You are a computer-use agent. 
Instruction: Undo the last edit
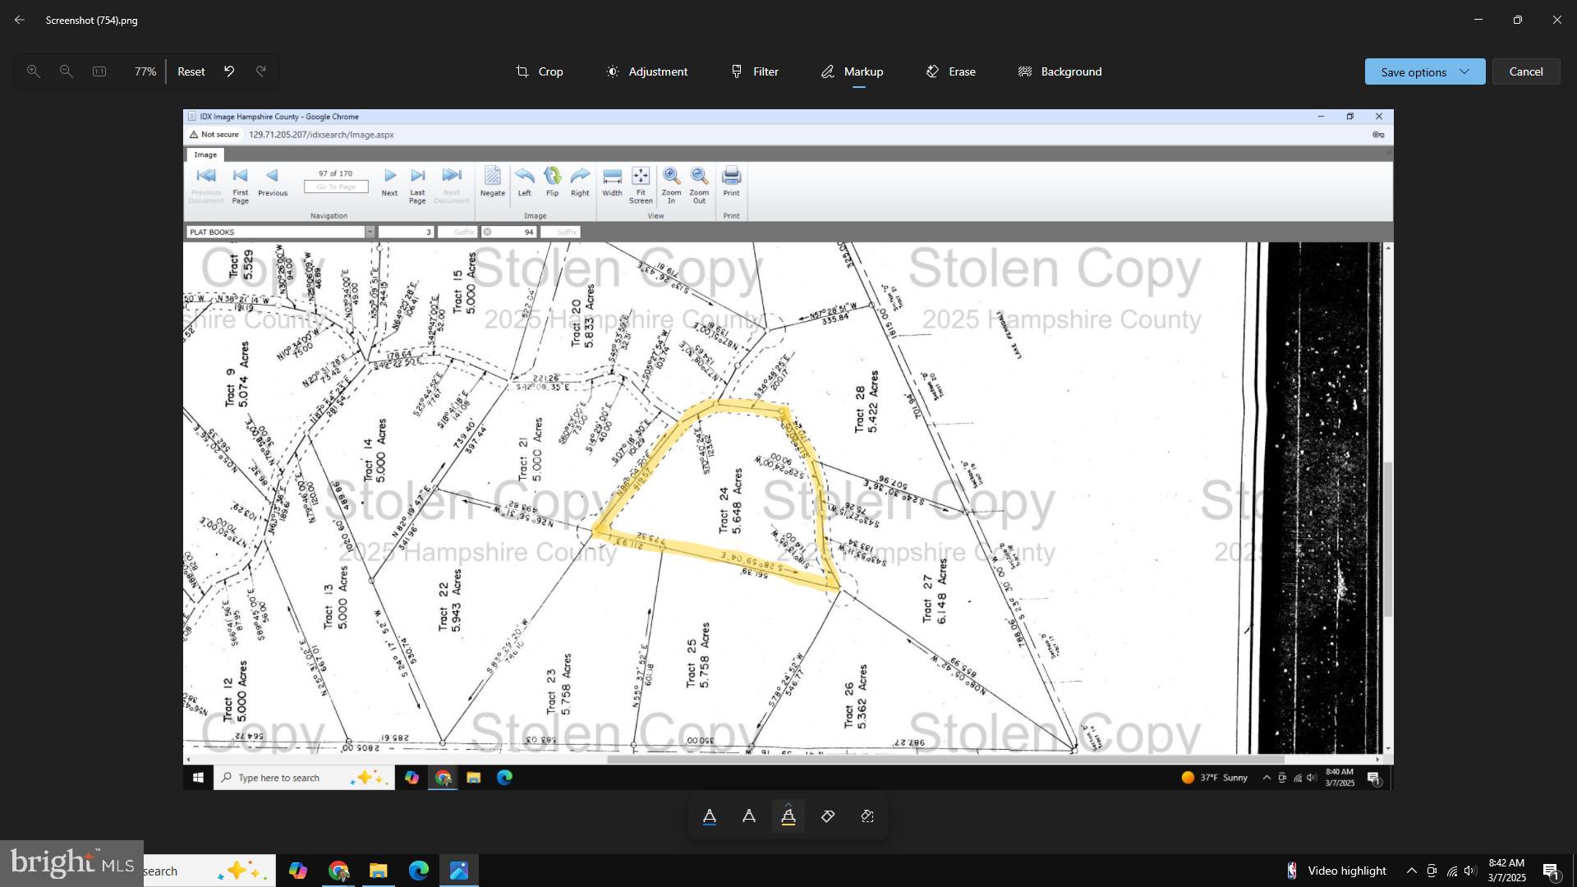(x=229, y=71)
